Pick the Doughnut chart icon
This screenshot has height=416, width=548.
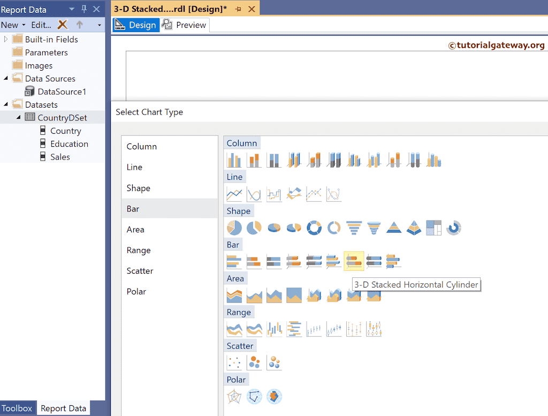pos(314,228)
